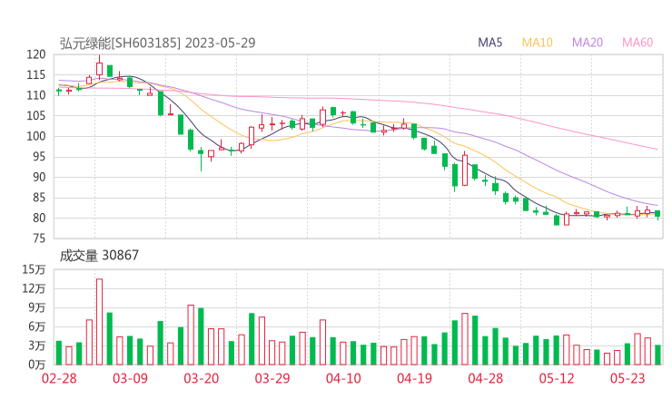Click the 3万 volume axis label
The height and width of the screenshot is (399, 672).
coord(37,345)
